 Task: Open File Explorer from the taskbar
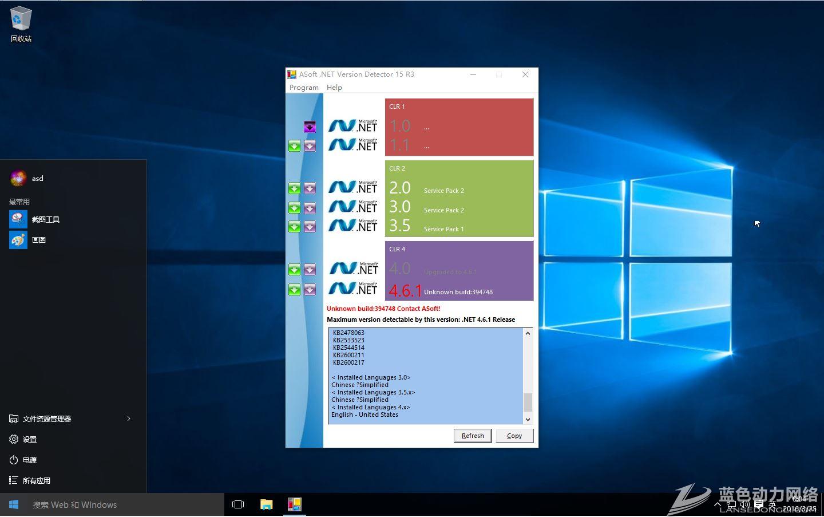267,504
